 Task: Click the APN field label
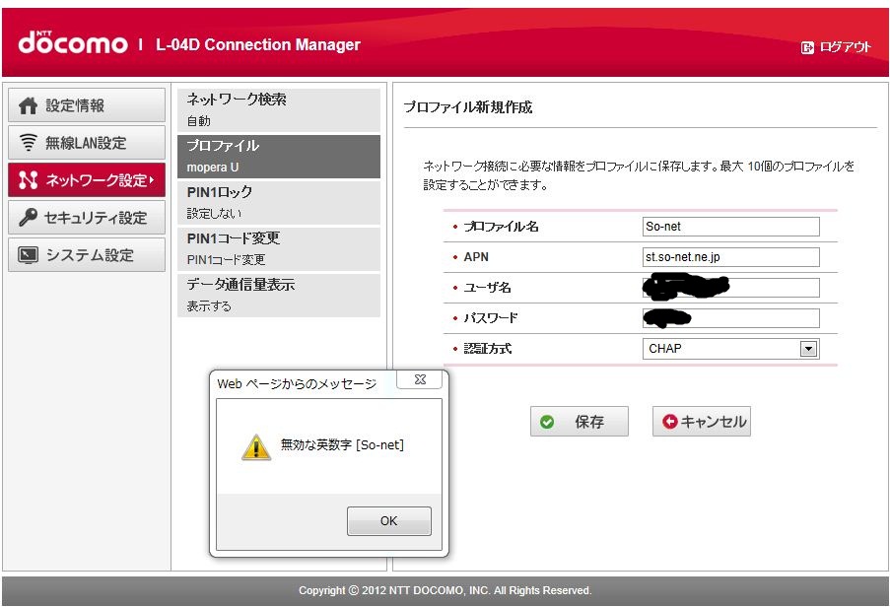point(476,257)
